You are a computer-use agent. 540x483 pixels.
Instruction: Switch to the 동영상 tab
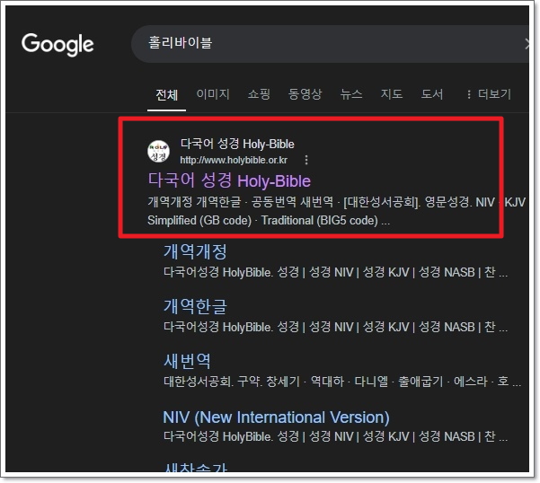point(305,94)
